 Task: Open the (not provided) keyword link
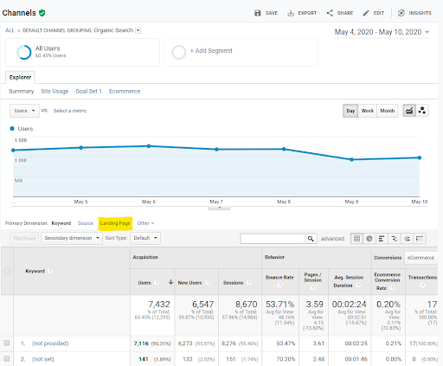50,344
